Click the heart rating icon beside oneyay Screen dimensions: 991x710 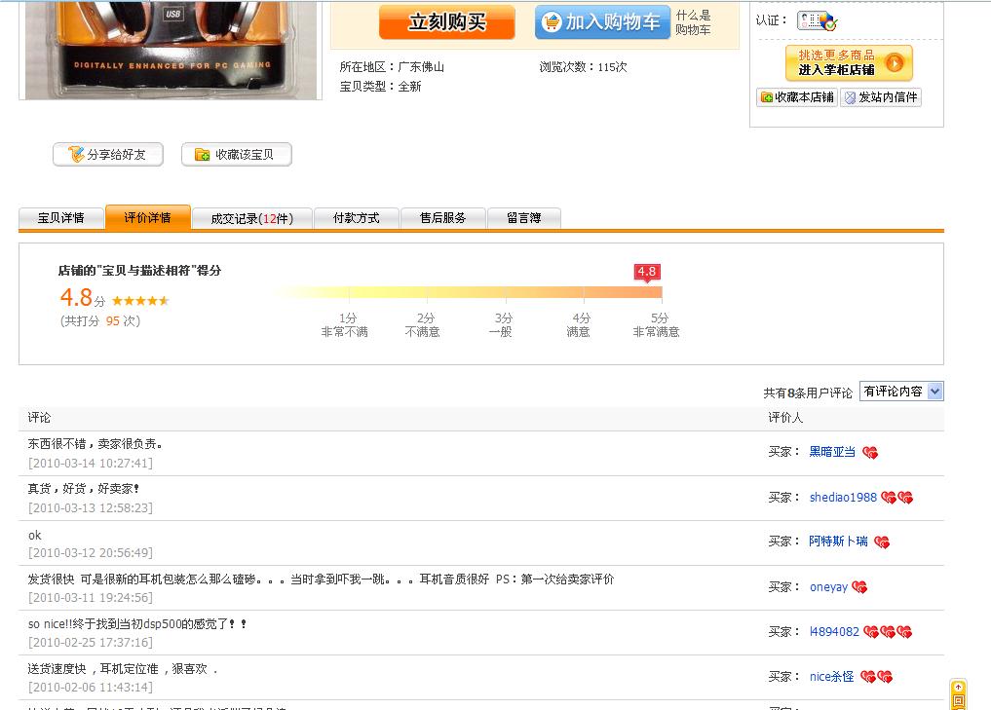(859, 587)
